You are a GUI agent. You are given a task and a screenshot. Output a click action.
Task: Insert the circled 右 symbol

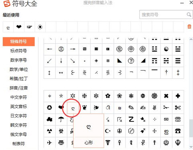point(143,49)
